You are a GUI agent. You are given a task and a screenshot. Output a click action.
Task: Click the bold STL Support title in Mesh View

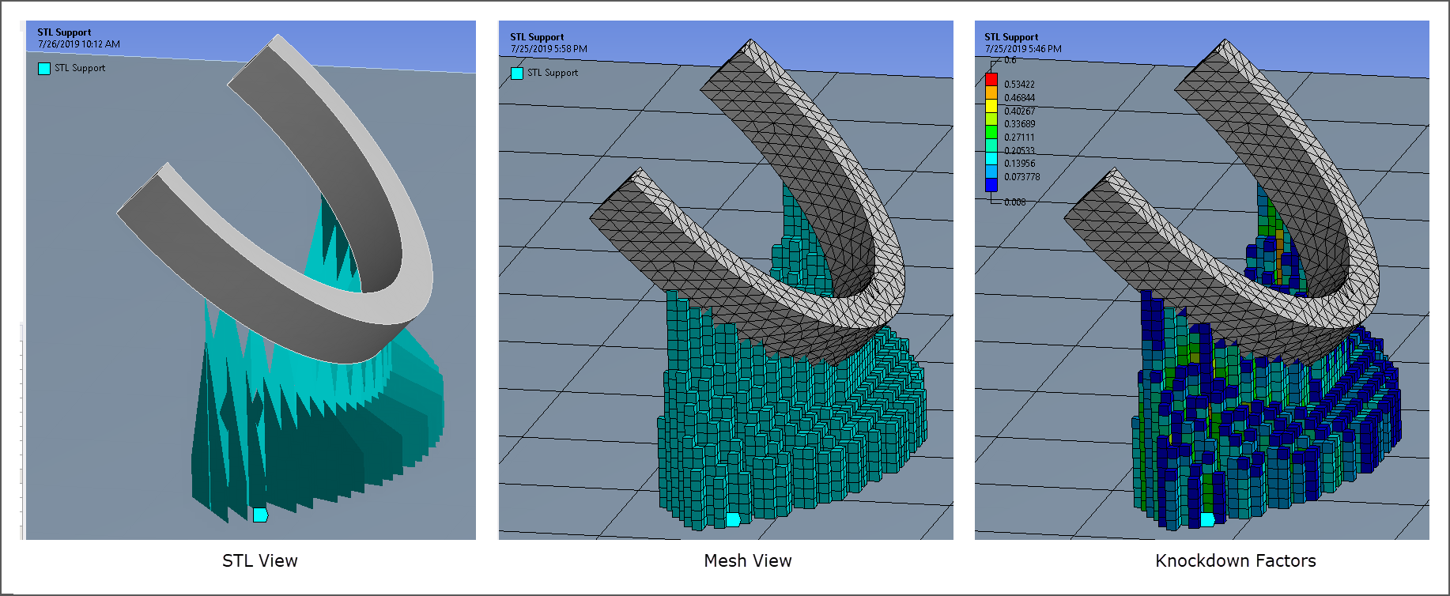[x=537, y=37]
